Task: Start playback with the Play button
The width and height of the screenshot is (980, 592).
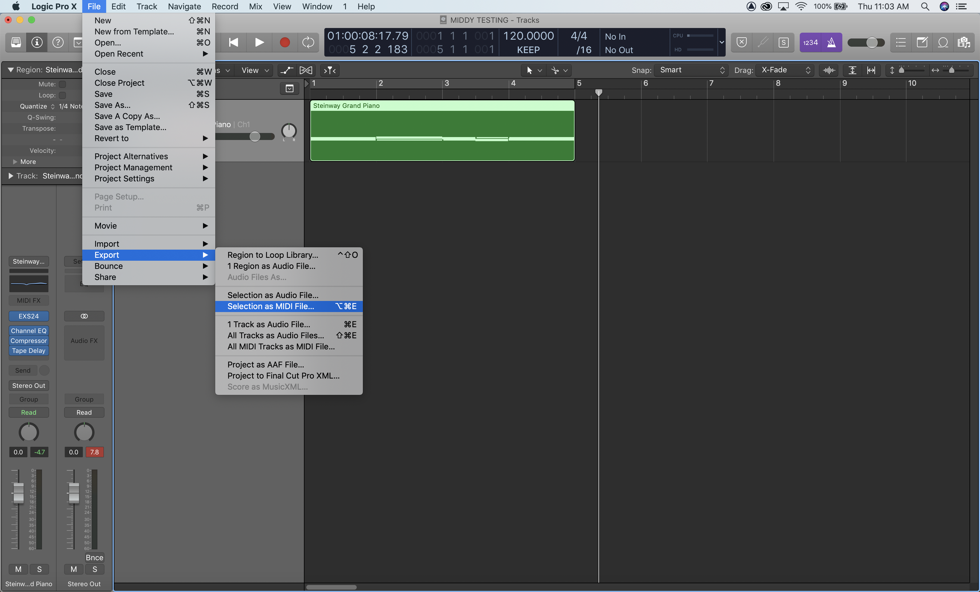Action: 259,42
